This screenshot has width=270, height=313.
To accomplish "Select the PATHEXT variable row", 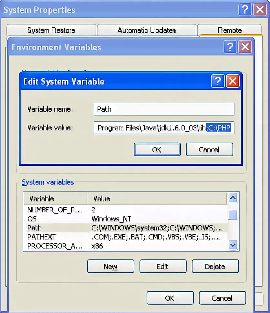I will click(97, 237).
